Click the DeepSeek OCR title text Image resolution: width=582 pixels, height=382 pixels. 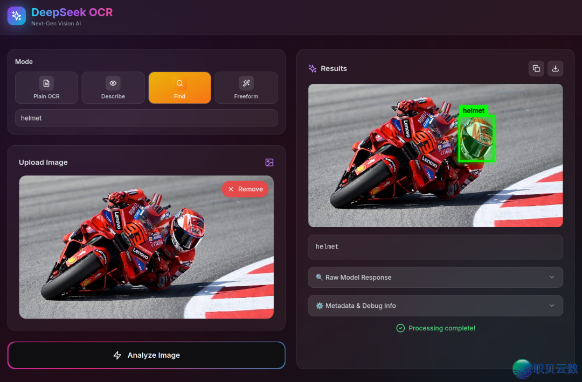(72, 12)
